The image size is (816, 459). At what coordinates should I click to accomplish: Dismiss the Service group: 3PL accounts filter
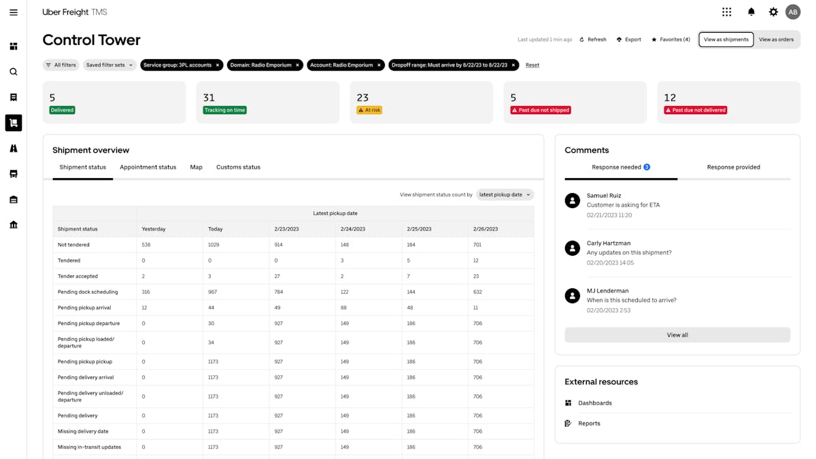pos(217,65)
